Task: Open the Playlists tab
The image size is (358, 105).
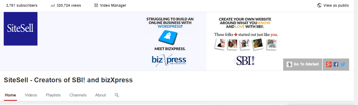Action: [x=53, y=95]
